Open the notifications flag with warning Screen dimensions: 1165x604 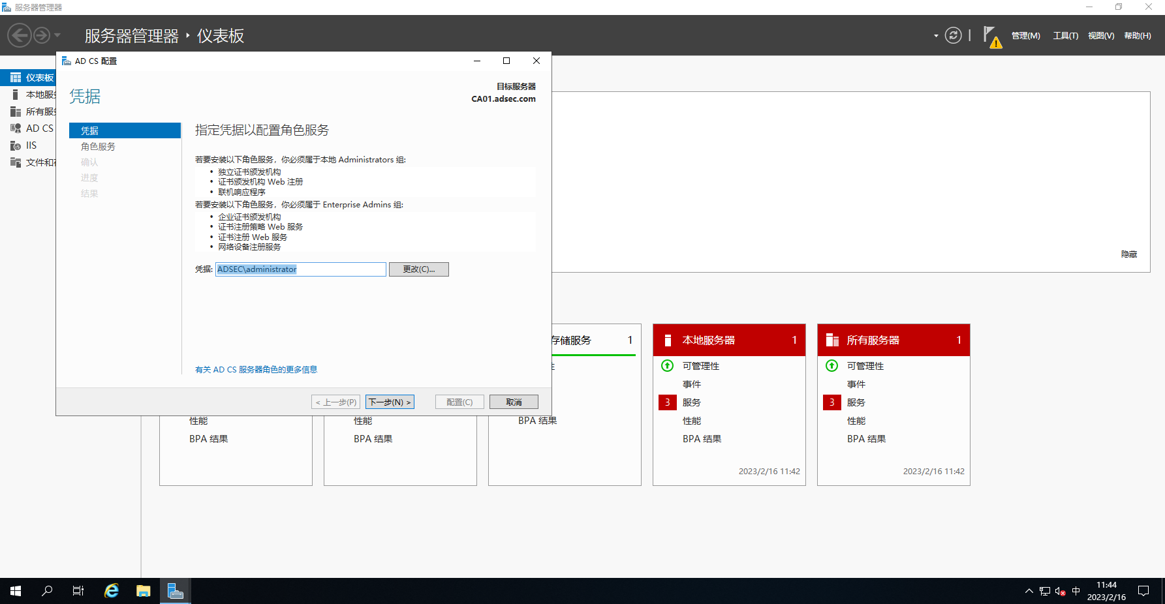coord(991,37)
